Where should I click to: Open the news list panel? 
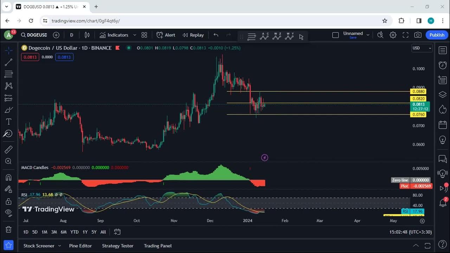pos(443,80)
